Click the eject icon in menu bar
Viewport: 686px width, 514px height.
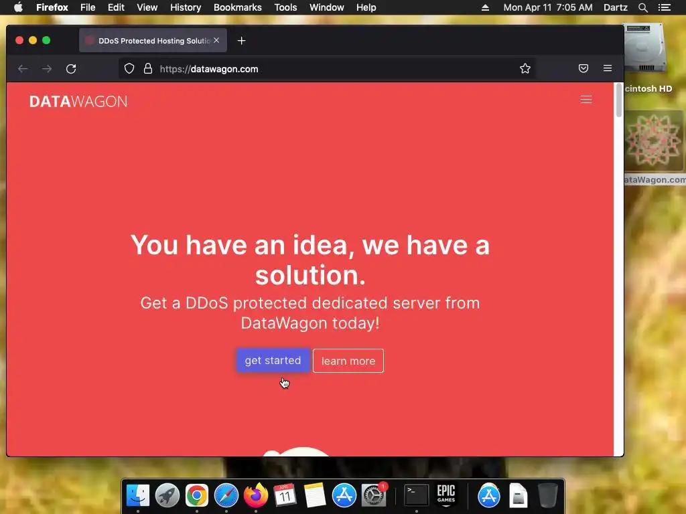point(485,7)
